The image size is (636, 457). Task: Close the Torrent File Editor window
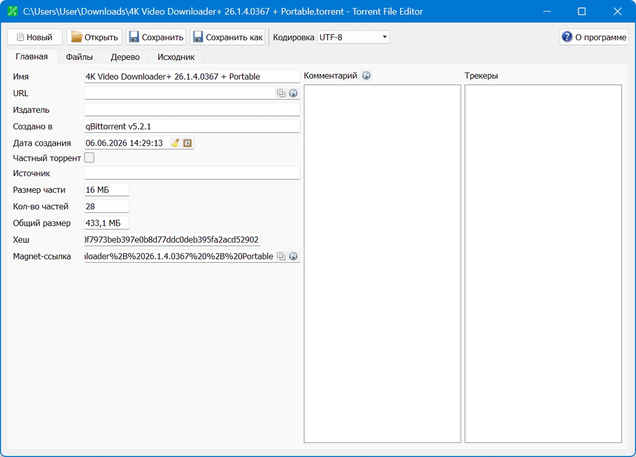(617, 11)
